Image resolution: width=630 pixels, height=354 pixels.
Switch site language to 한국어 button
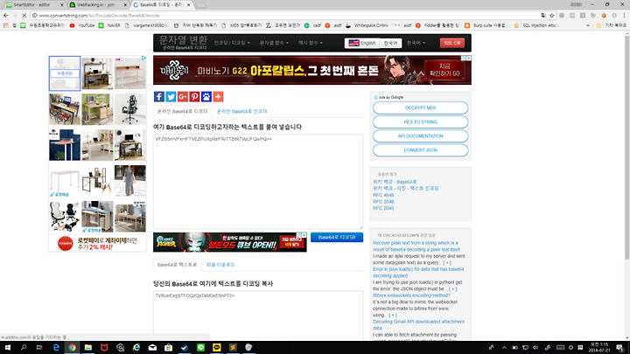(390, 43)
